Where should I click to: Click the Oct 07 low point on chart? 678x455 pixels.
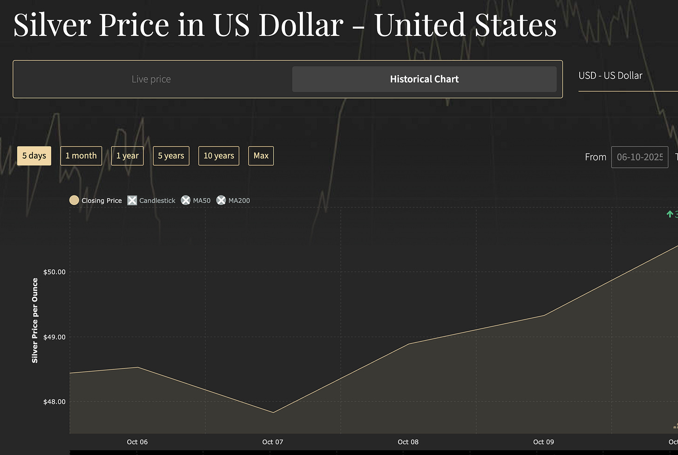pyautogui.click(x=273, y=412)
